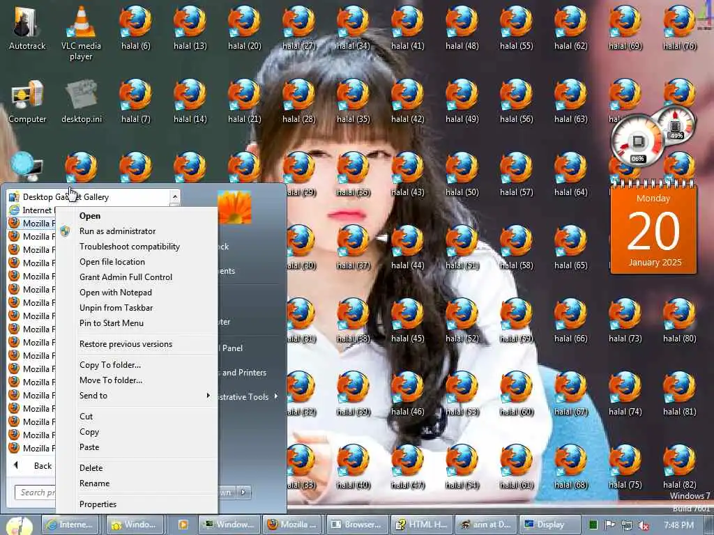The image size is (714, 535).
Task: Select the halal (42) Firefox shortcut
Action: pyautogui.click(x=407, y=101)
